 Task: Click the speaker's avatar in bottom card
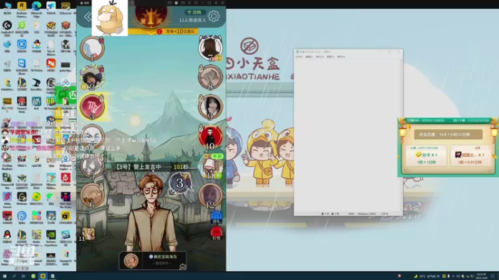131,261
